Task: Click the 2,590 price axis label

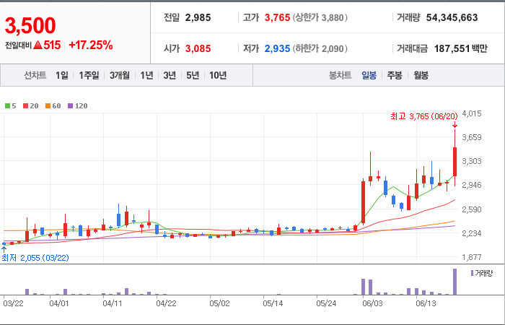Action: pos(472,209)
